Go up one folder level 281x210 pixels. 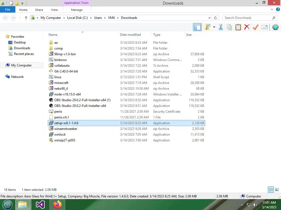(x=26, y=18)
